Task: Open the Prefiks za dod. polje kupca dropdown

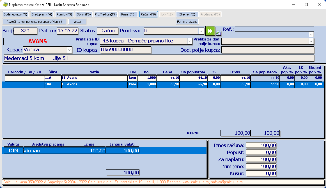Action: 311,41
